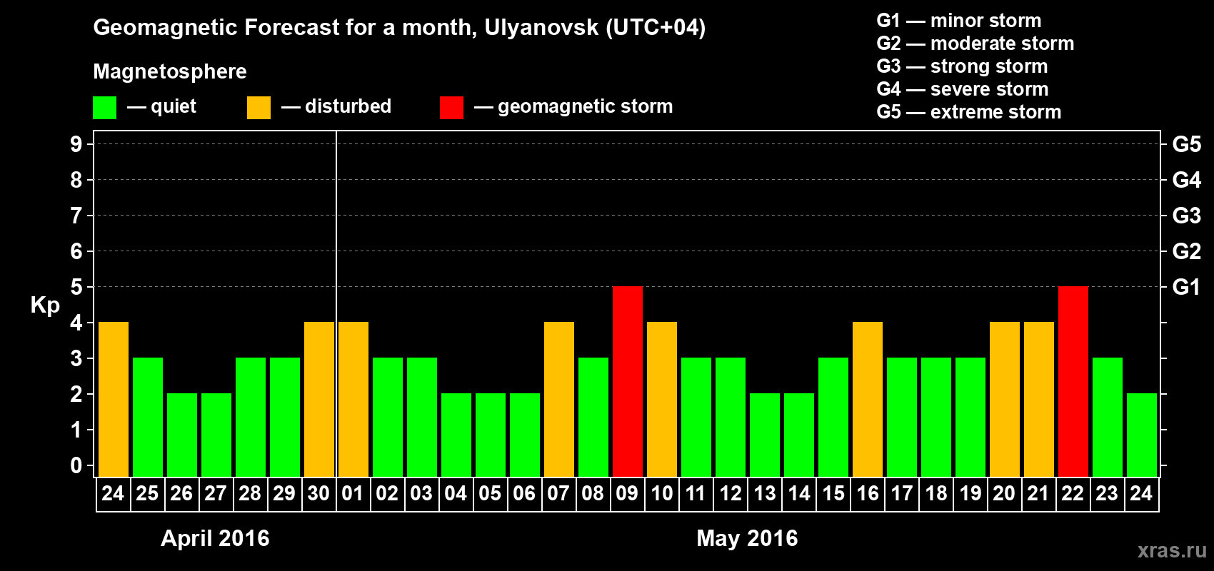Select the green bar for May 15
The image size is (1214, 571).
pos(833,417)
